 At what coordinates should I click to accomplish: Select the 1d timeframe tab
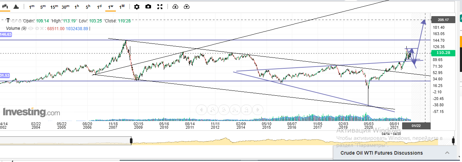click(x=99, y=7)
